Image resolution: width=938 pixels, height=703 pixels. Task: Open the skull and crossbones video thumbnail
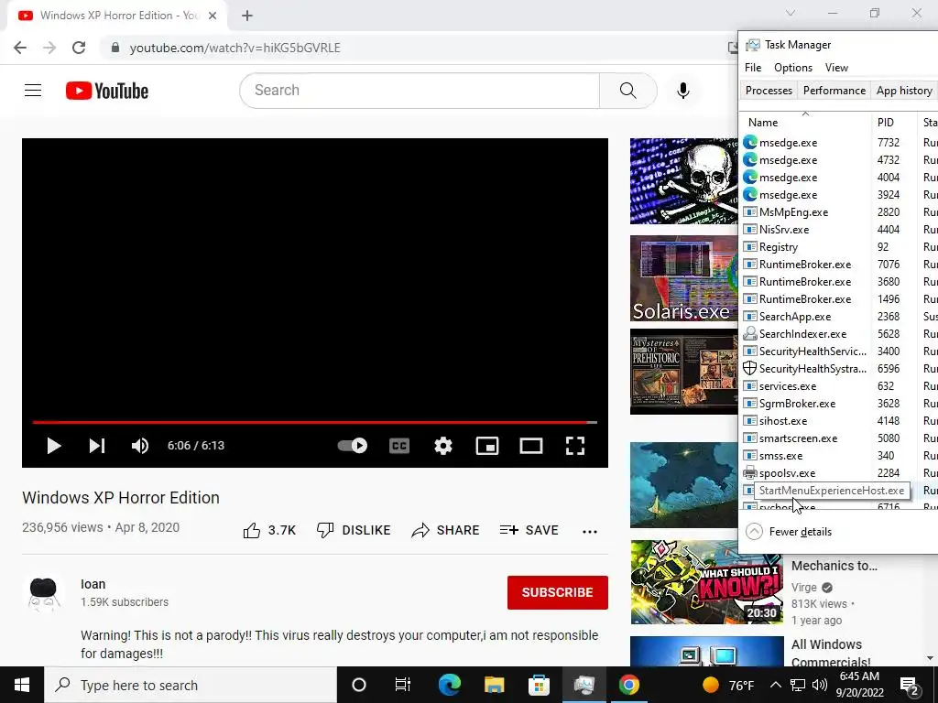pos(683,181)
